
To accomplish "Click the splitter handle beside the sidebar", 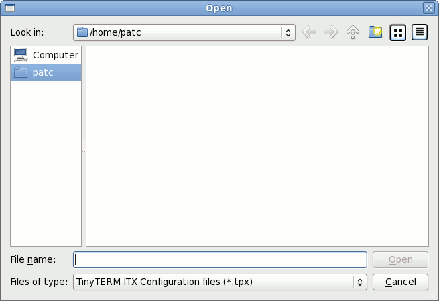I will [x=84, y=146].
